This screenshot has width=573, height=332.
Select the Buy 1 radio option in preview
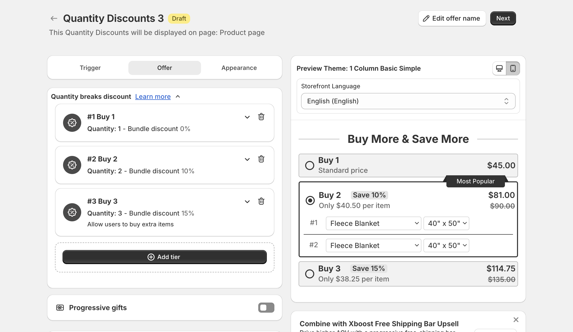pyautogui.click(x=310, y=165)
